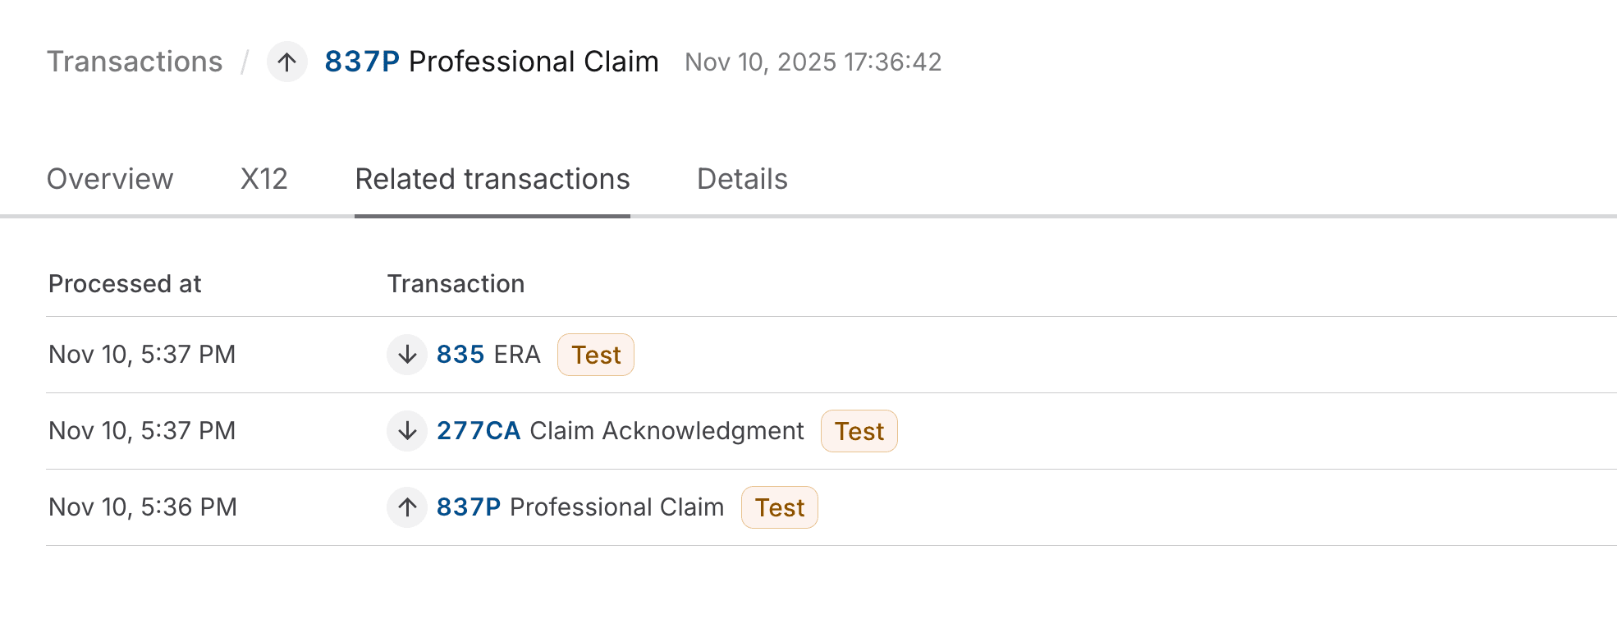Click the Transaction column header
This screenshot has height=642, width=1617.
456,284
